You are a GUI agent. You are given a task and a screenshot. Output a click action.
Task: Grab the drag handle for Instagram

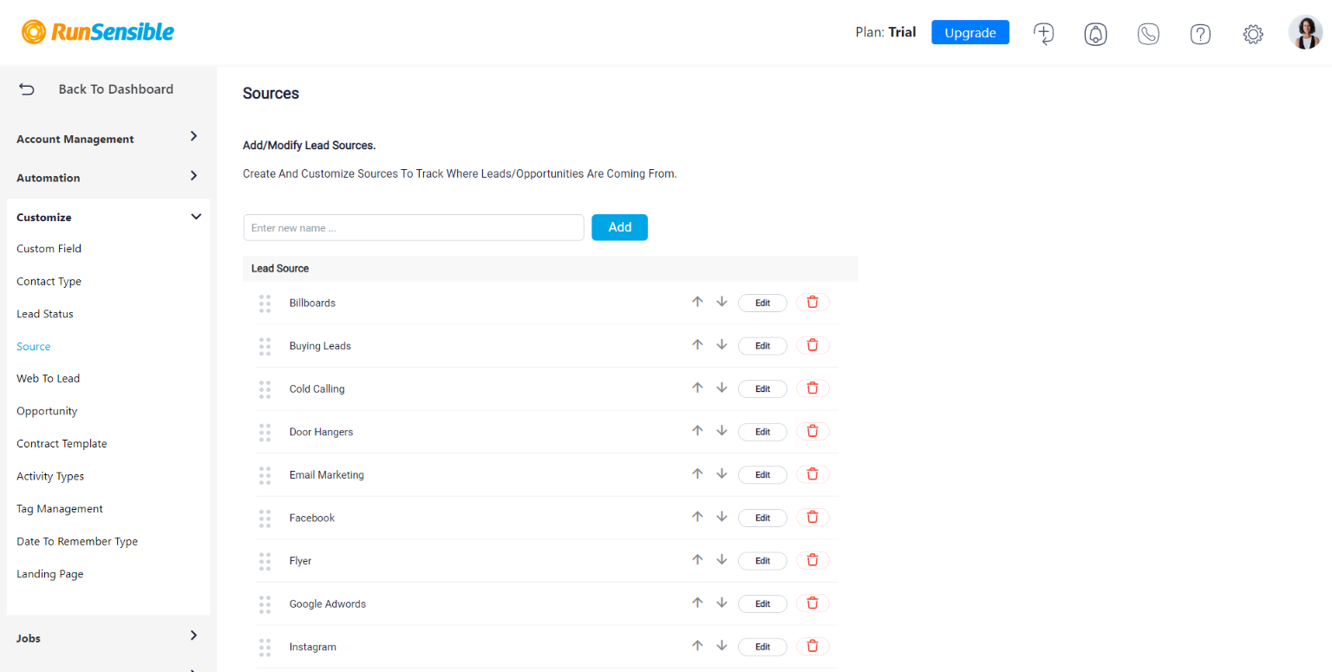265,647
